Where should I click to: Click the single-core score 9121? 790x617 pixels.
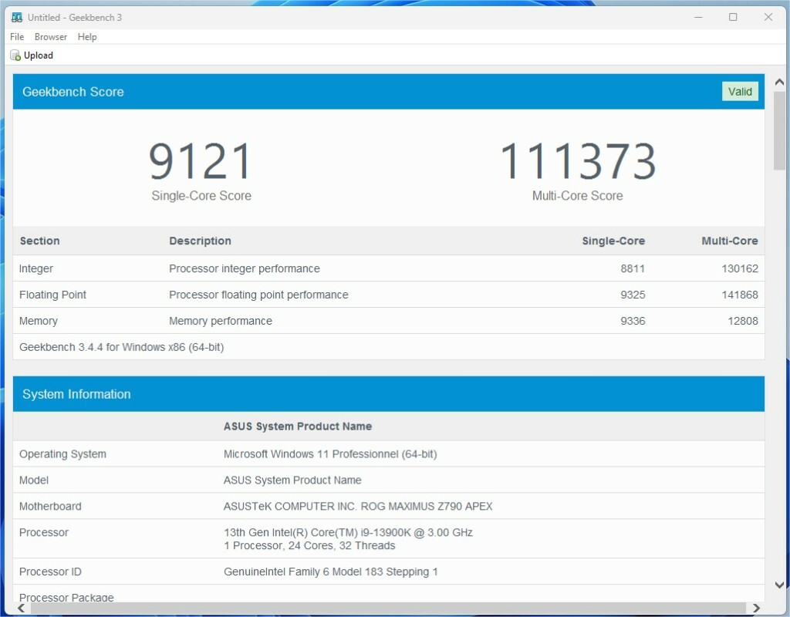201,161
